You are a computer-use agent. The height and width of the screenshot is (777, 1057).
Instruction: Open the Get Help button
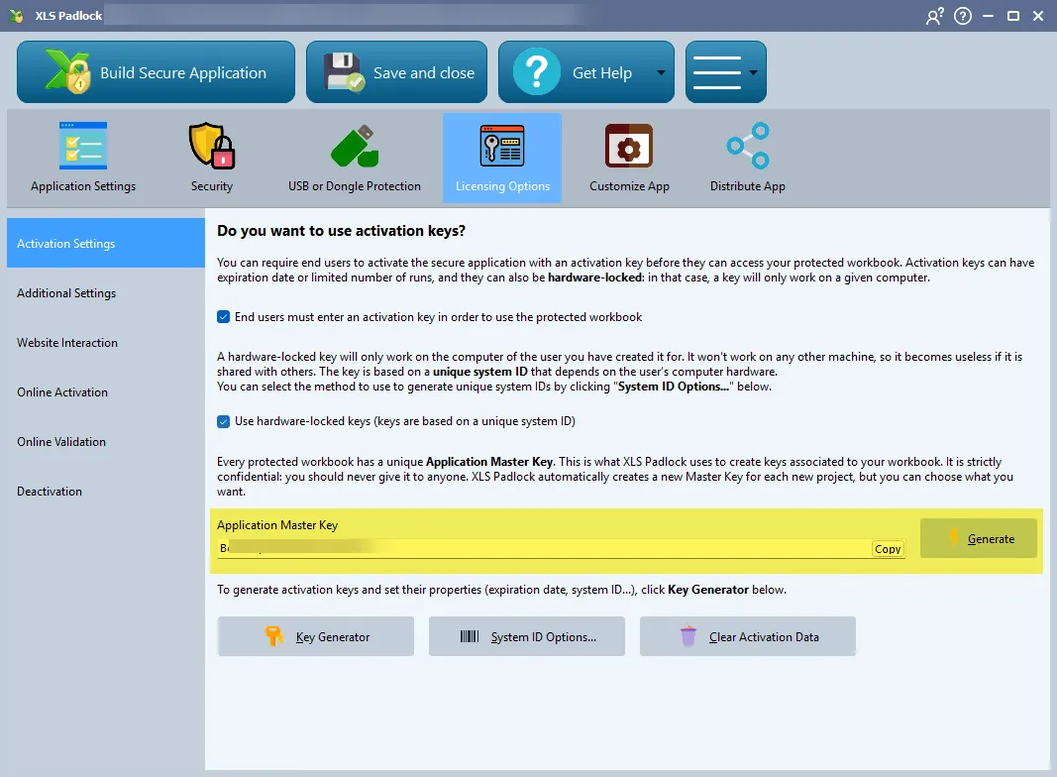[x=585, y=72]
